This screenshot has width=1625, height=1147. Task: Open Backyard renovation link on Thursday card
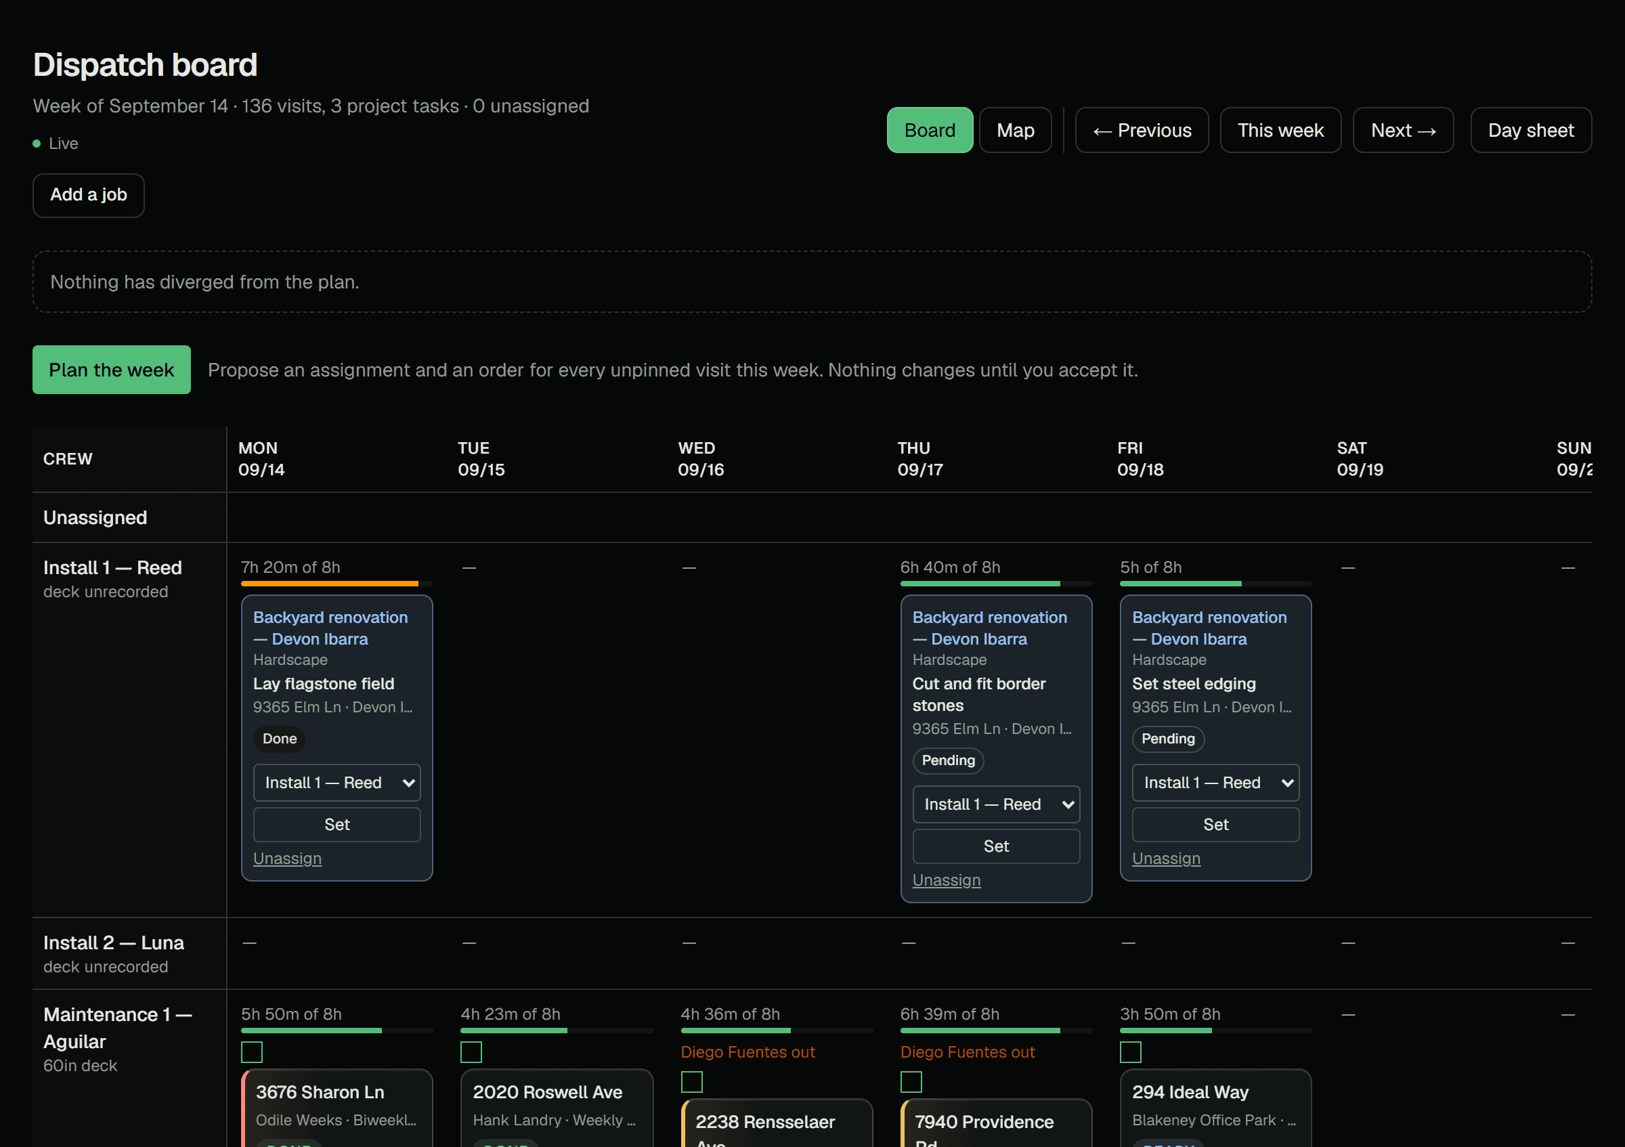click(989, 628)
